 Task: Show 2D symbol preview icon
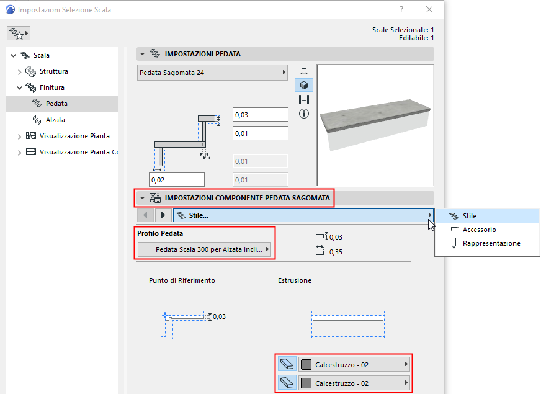pyautogui.click(x=303, y=71)
